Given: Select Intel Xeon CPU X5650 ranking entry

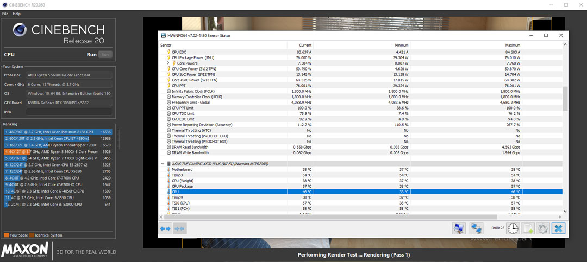Looking at the screenshot, I should click(58, 171).
